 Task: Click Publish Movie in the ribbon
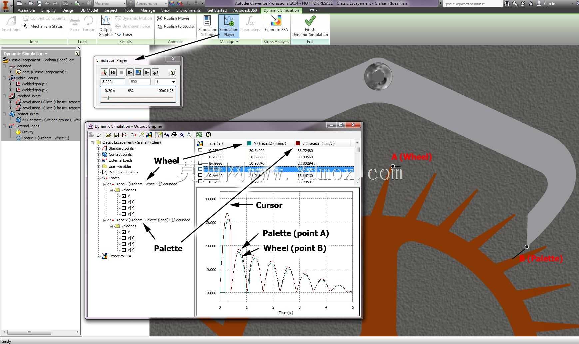[173, 18]
